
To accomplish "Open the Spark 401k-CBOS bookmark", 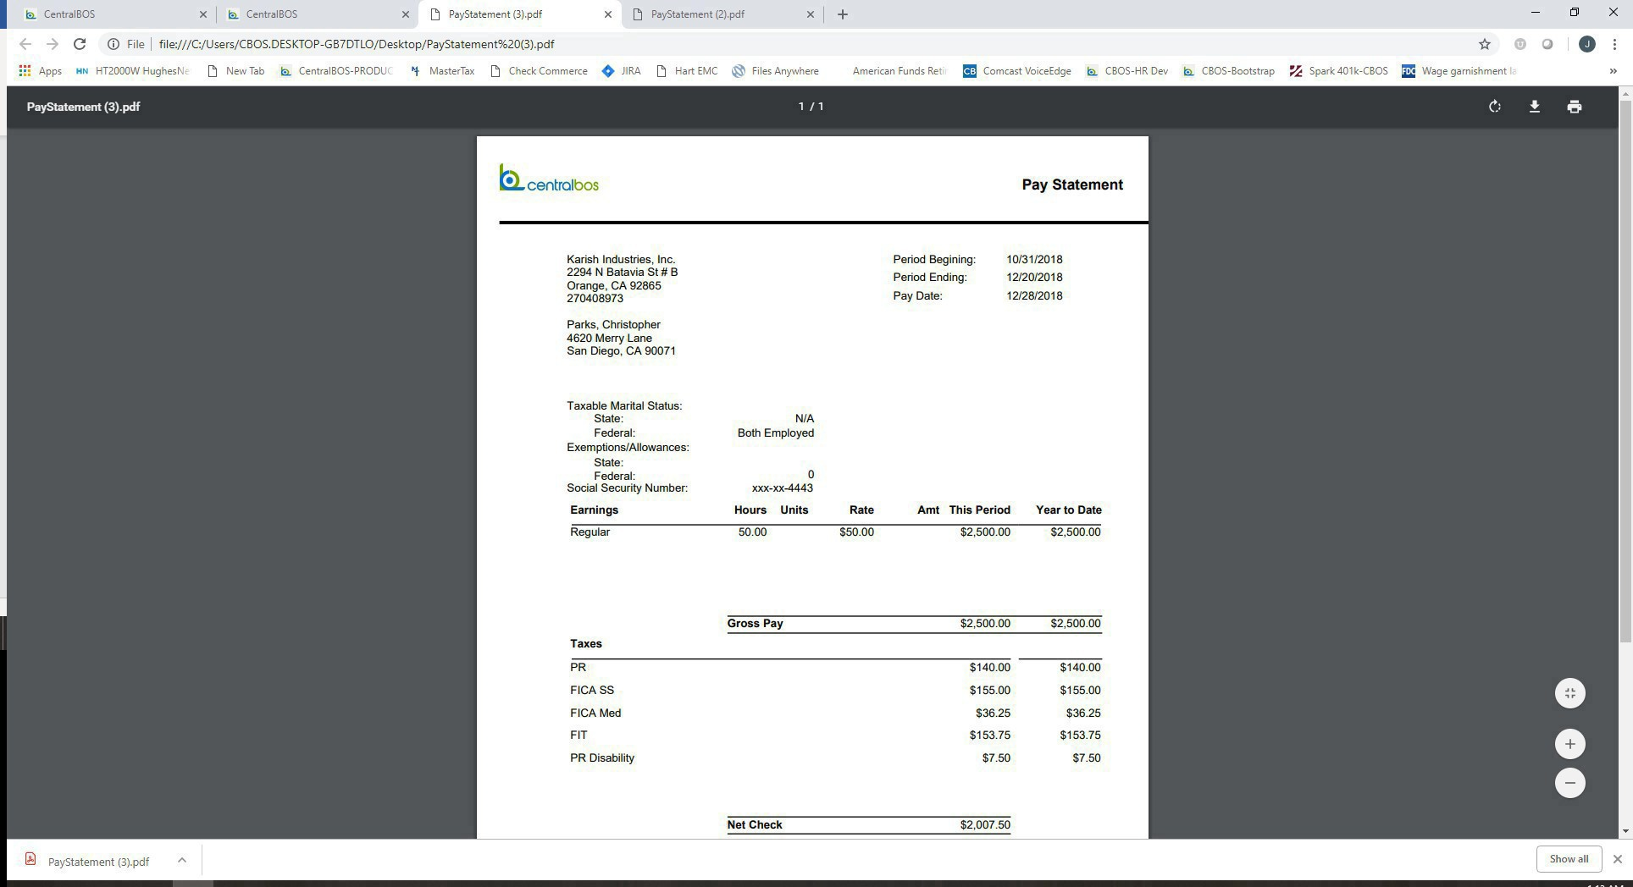I will 1338,71.
